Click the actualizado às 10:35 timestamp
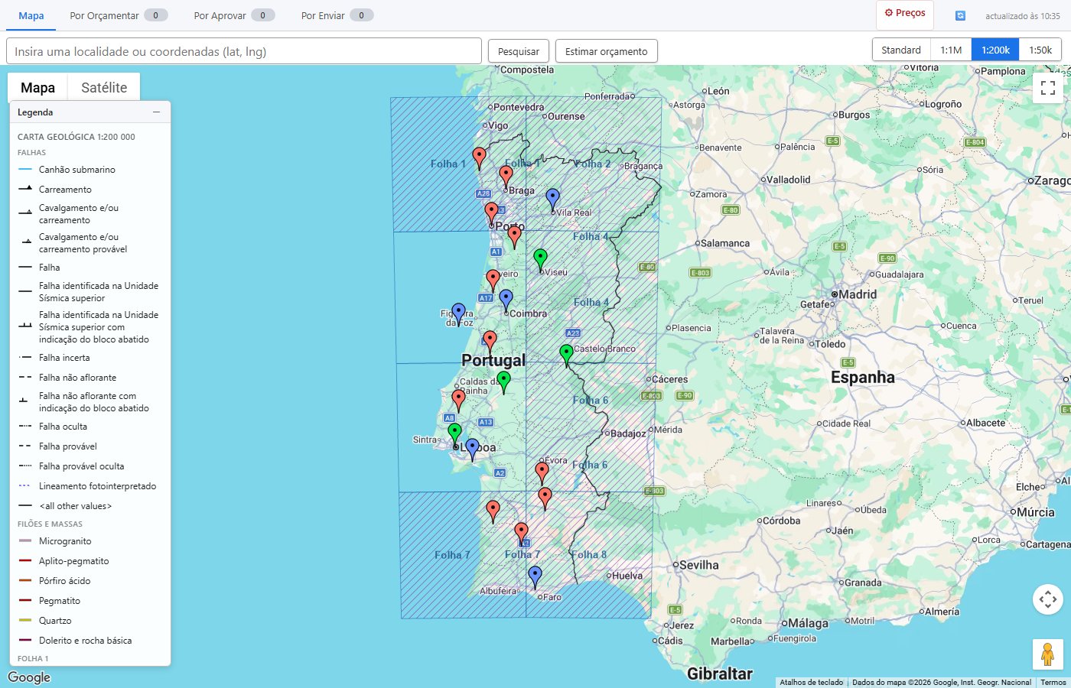Image resolution: width=1071 pixels, height=688 pixels. [x=1023, y=16]
